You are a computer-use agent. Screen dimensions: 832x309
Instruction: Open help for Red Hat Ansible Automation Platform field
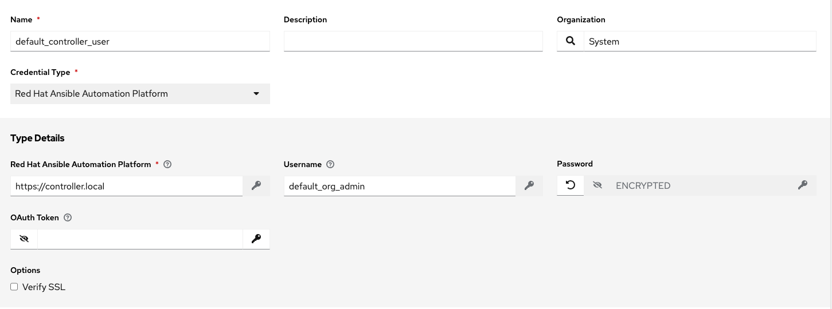[167, 164]
